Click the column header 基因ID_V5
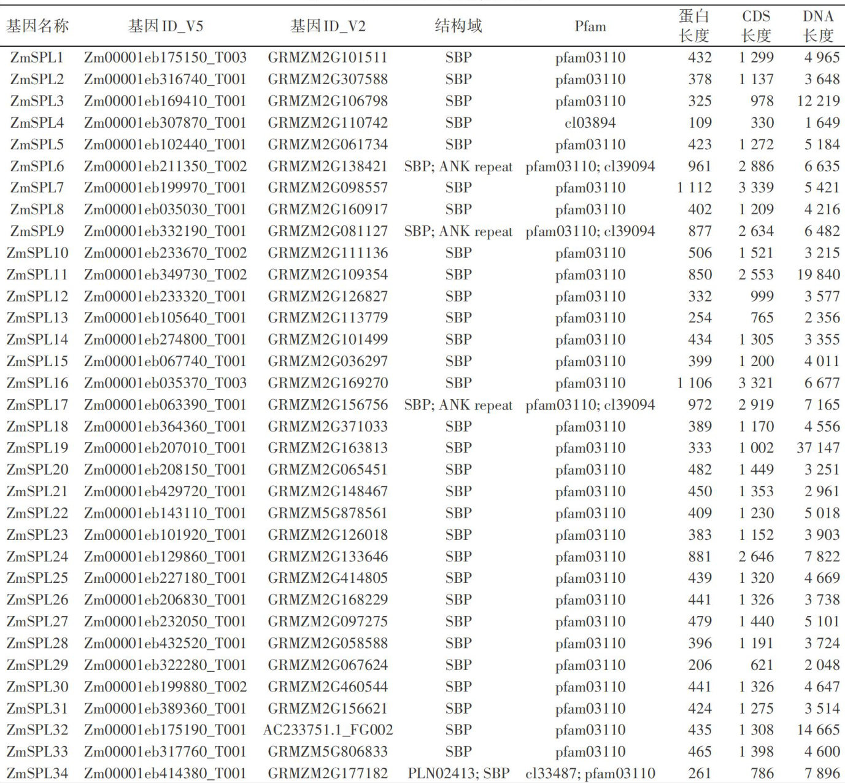This screenshot has height=783, width=845. pyautogui.click(x=166, y=26)
